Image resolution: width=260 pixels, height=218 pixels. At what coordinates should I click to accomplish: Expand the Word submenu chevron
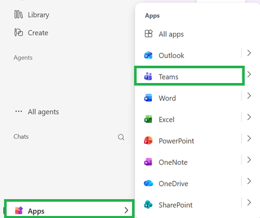249,96
